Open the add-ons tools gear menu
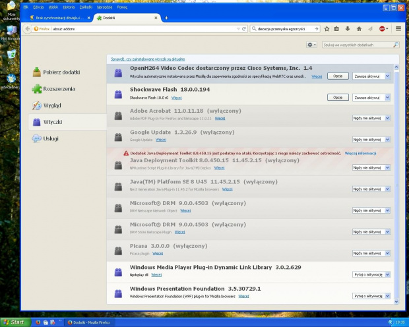This screenshot has width=409, height=327. (x=311, y=45)
